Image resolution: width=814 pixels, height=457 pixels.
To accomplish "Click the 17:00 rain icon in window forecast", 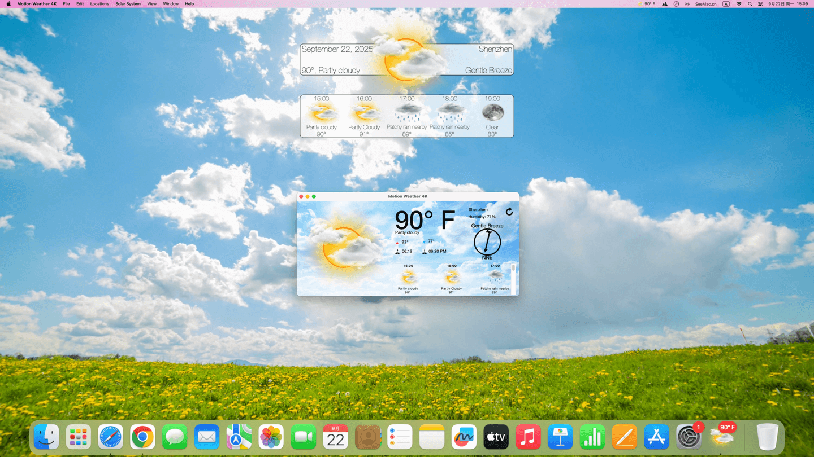I will coord(495,276).
